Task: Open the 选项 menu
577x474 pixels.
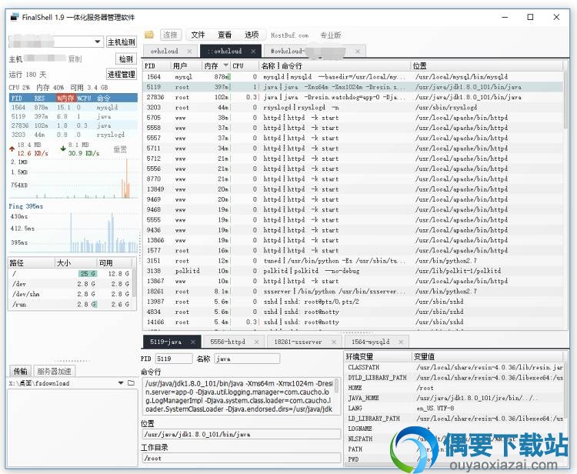Action: tap(252, 35)
